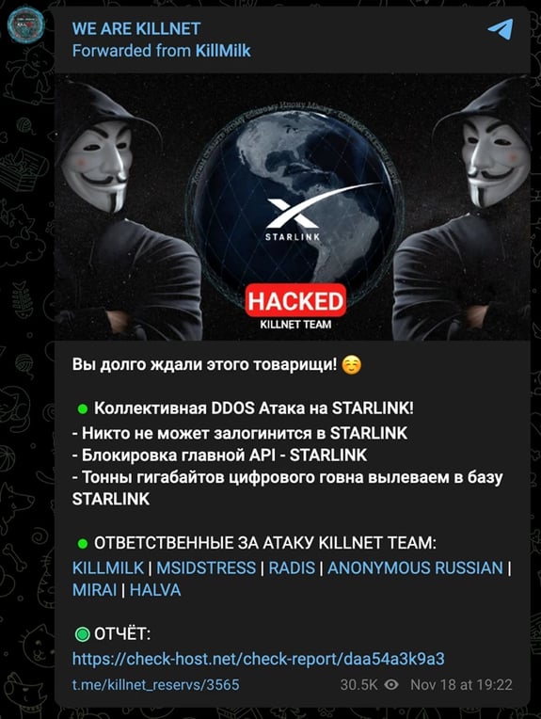Open the t.me/killnet_reservs/3565 post link
Viewport: 541px width, 719px height.
pyautogui.click(x=156, y=685)
